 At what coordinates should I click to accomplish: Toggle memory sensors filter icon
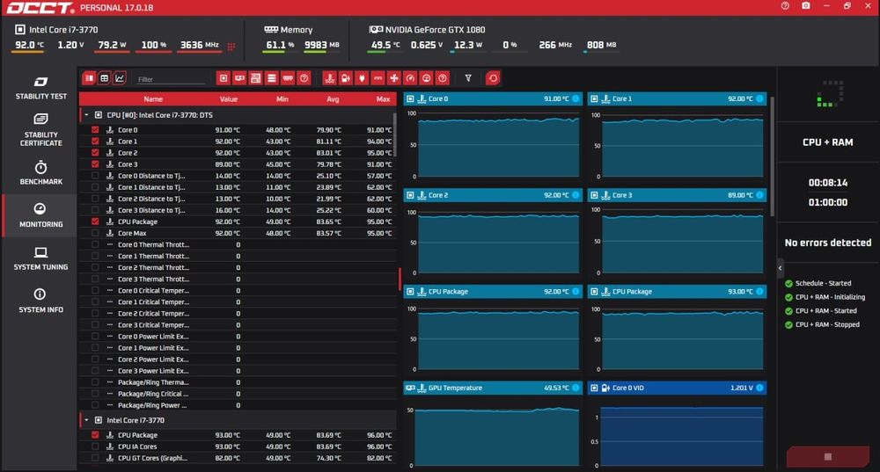coord(288,78)
